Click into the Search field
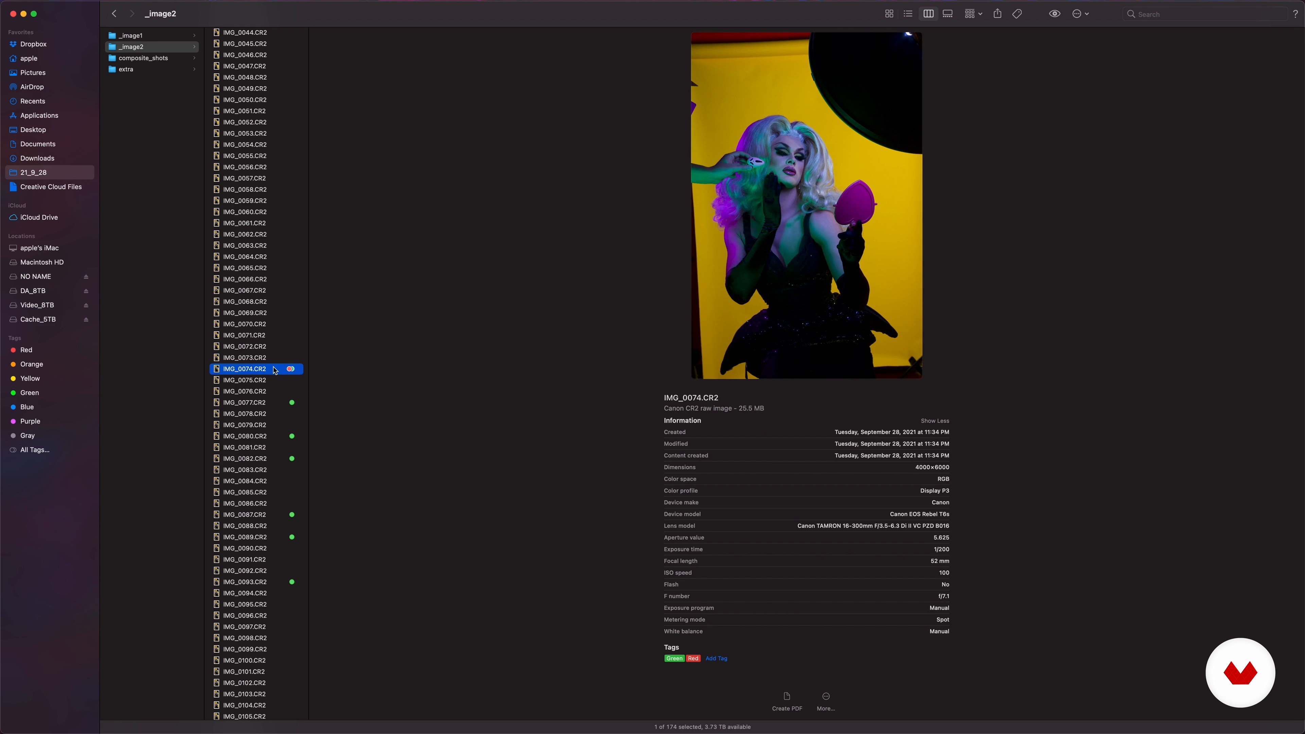The image size is (1305, 734). [x=1206, y=14]
